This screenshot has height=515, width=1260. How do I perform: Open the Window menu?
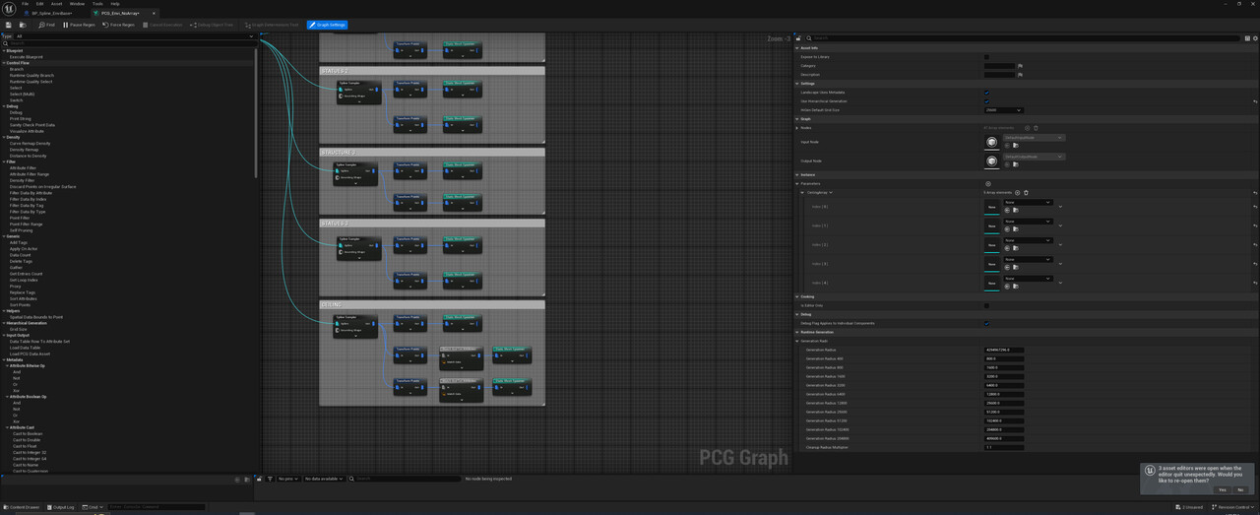pos(77,4)
